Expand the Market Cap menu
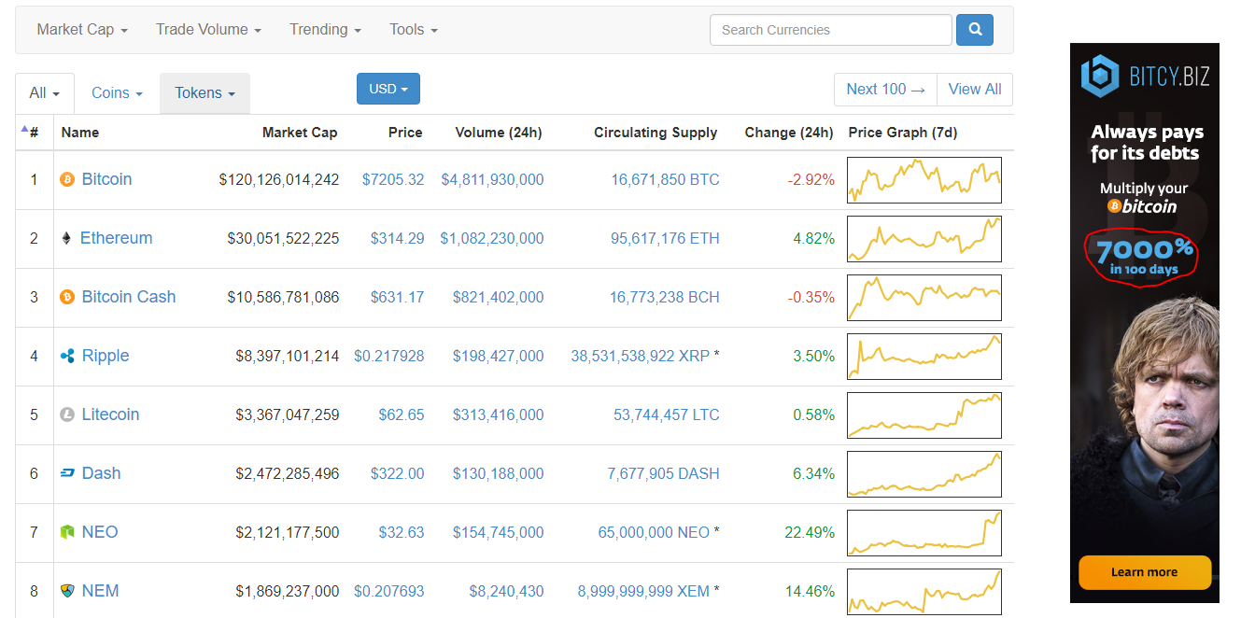 point(82,30)
